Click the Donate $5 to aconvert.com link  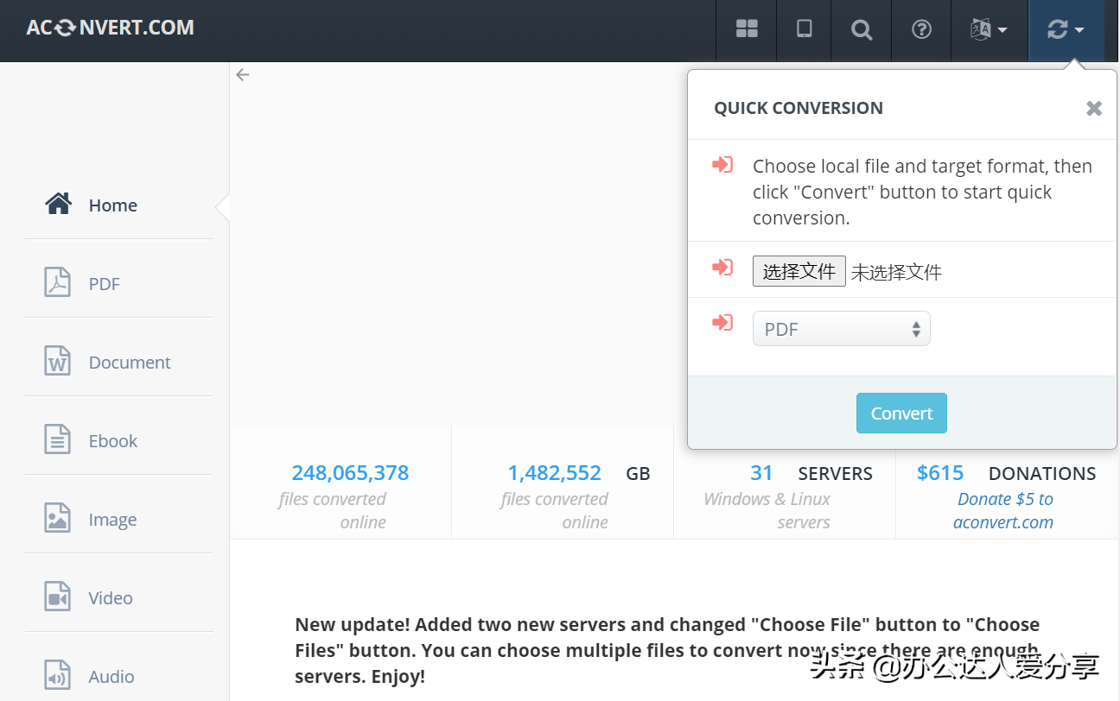tap(1004, 510)
